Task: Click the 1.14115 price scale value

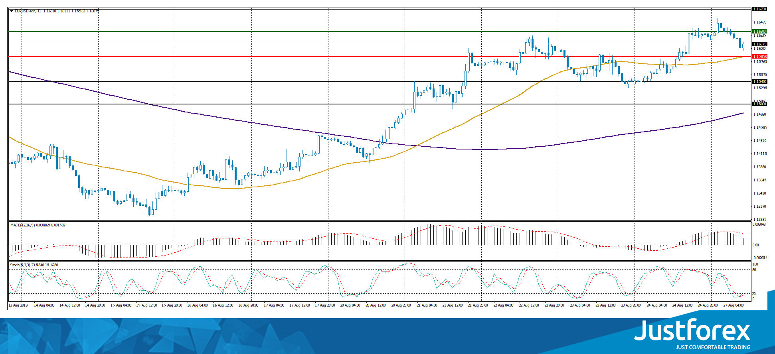Action: point(759,154)
